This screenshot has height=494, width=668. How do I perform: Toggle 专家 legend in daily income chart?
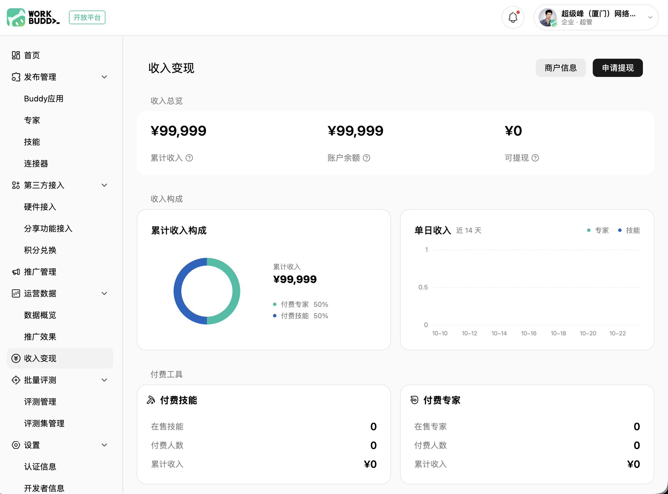tap(598, 231)
